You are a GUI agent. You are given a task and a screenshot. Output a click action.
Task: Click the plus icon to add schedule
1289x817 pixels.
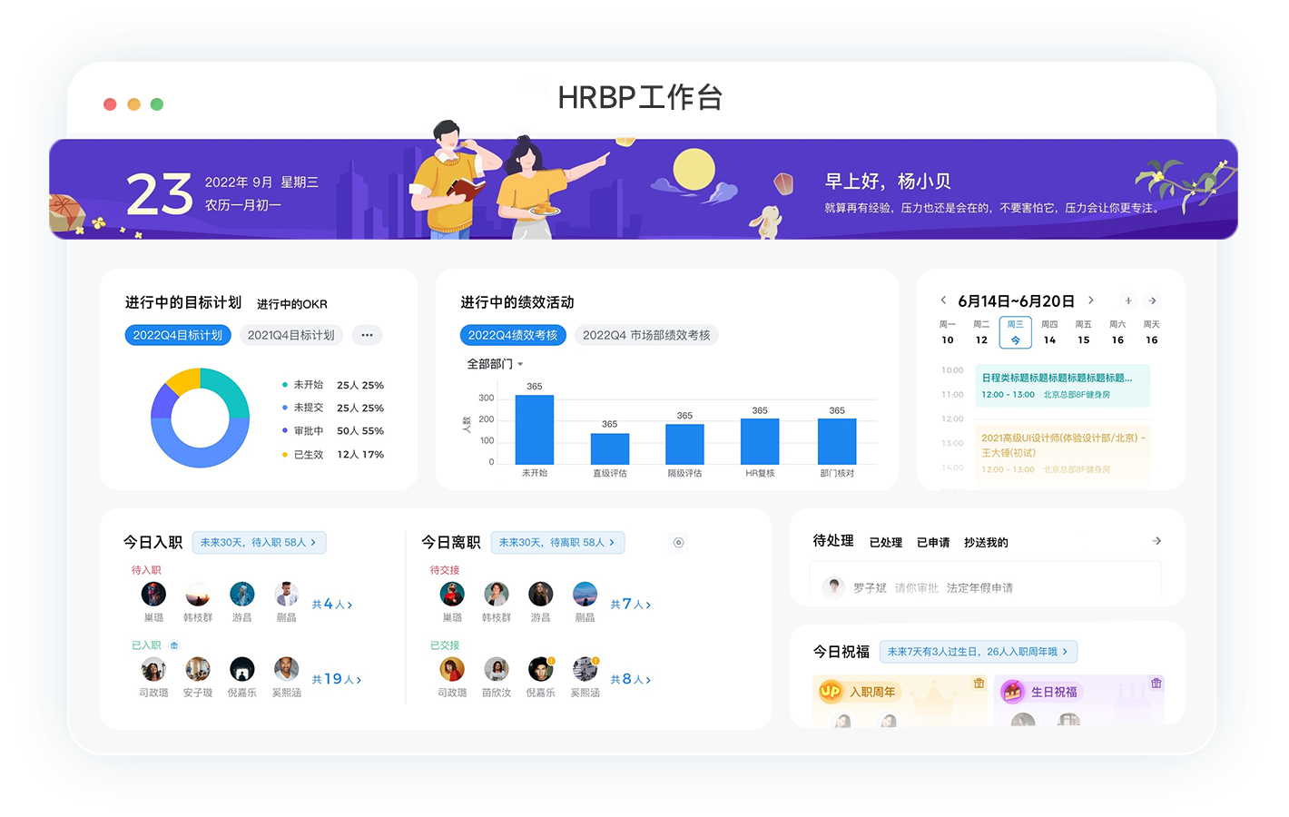point(1128,300)
